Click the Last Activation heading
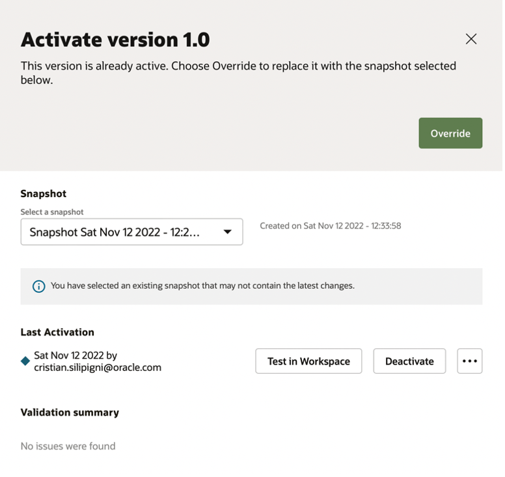Screen dimensions: 505x477 point(57,332)
